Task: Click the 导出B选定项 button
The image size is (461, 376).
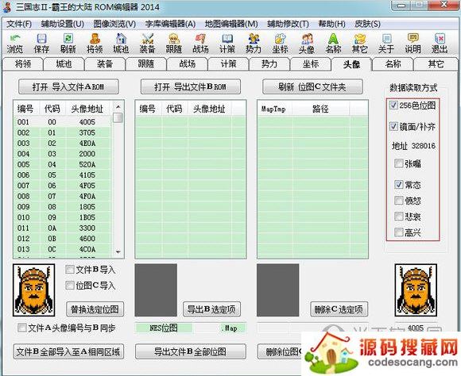Action: tap(211, 309)
